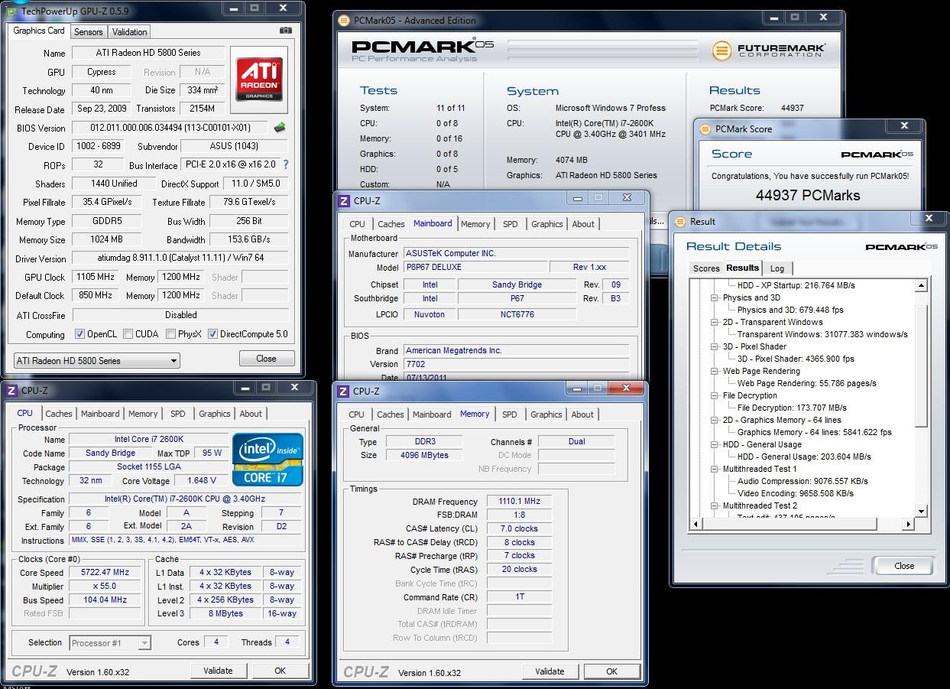Open the ATI Radeon HD 5800 Series dropdown

click(97, 360)
